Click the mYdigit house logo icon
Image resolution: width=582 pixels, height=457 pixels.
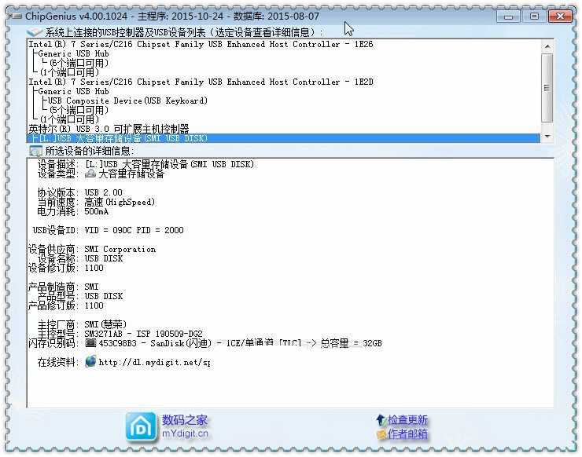tap(141, 426)
